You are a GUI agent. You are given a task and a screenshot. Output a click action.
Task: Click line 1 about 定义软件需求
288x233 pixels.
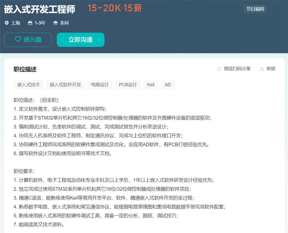coord(60,109)
